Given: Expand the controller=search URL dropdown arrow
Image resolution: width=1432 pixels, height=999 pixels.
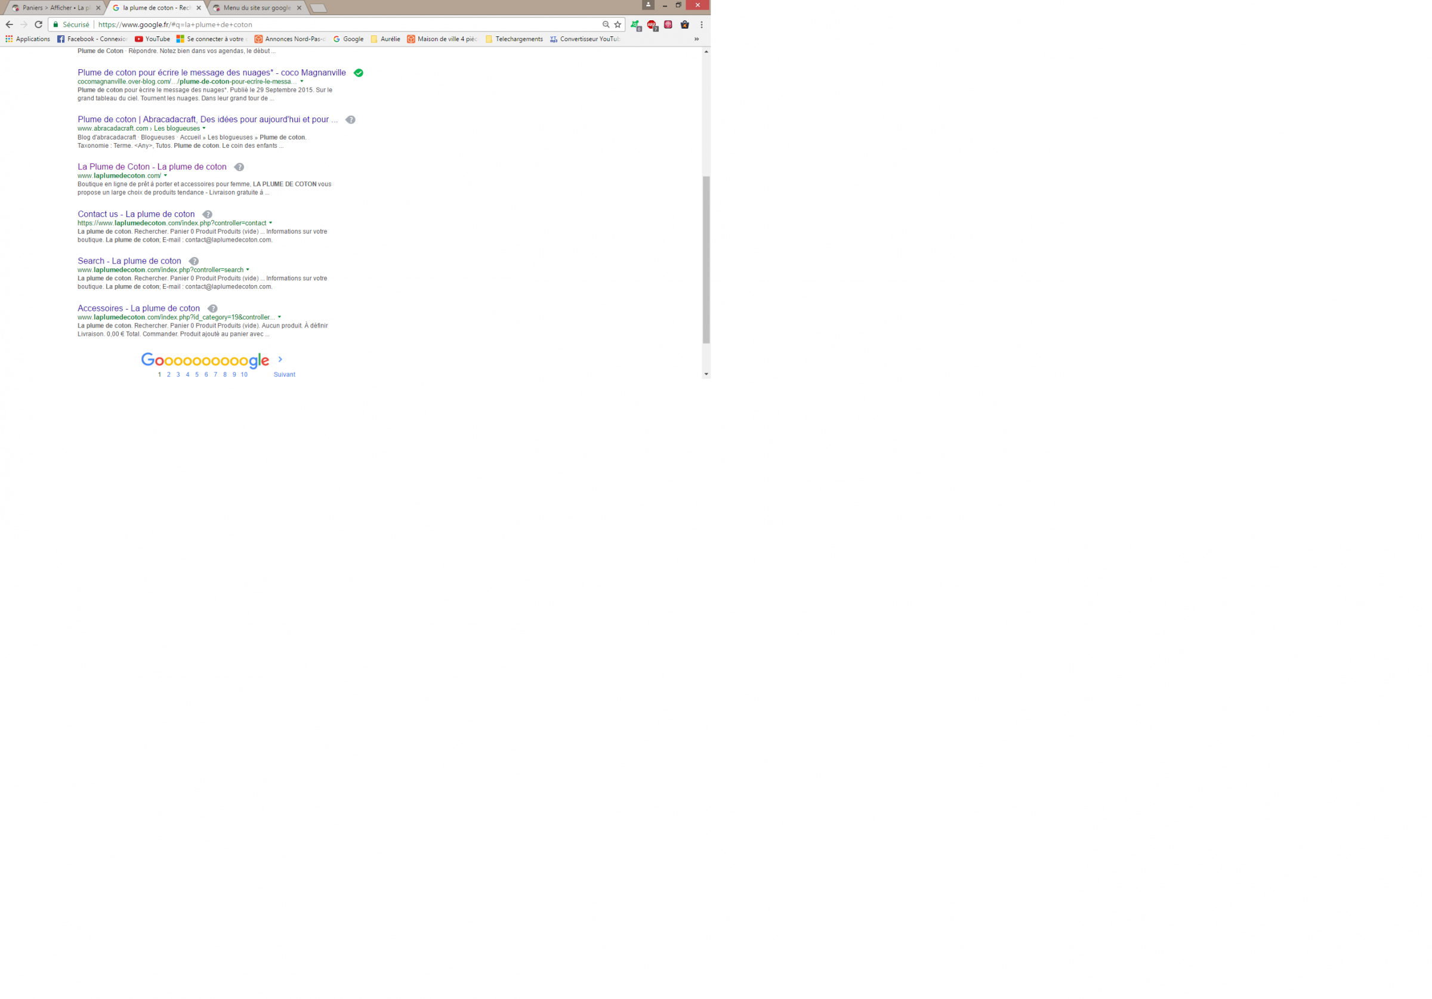Looking at the screenshot, I should tap(248, 270).
